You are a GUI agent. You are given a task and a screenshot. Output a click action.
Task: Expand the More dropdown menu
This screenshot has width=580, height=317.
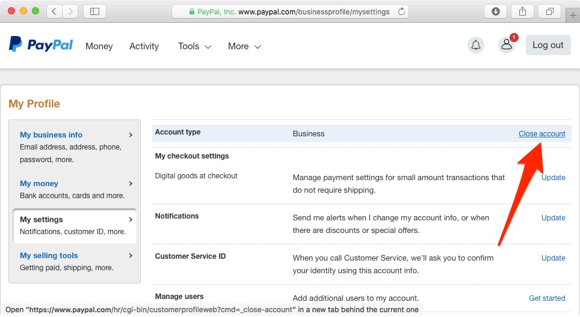click(244, 46)
